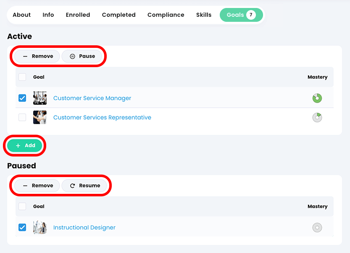Click the Customer Services Representative goal thumbnail
350x253 pixels.
[40, 117]
